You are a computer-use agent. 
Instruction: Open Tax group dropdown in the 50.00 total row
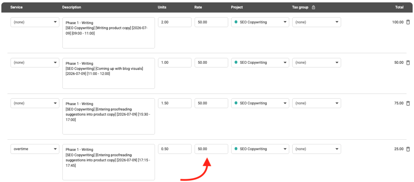click(x=317, y=63)
